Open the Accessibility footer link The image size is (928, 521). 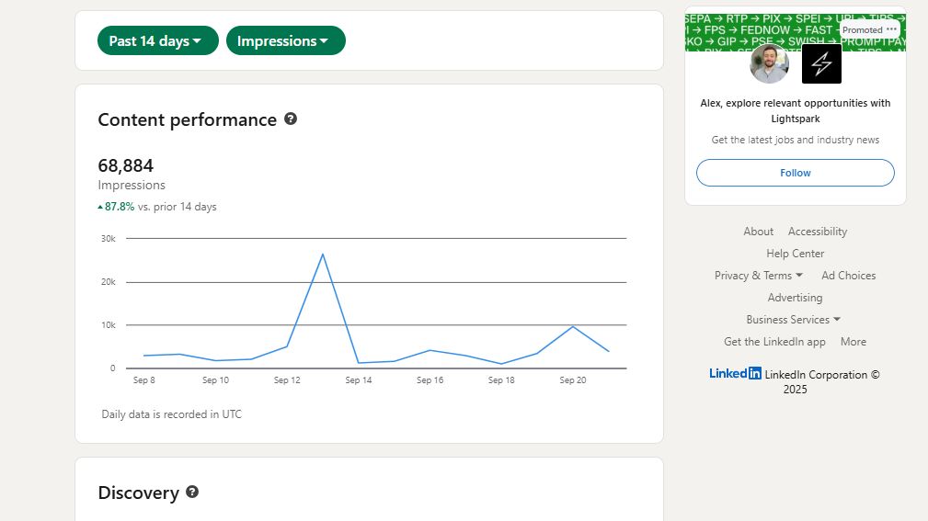coord(818,232)
